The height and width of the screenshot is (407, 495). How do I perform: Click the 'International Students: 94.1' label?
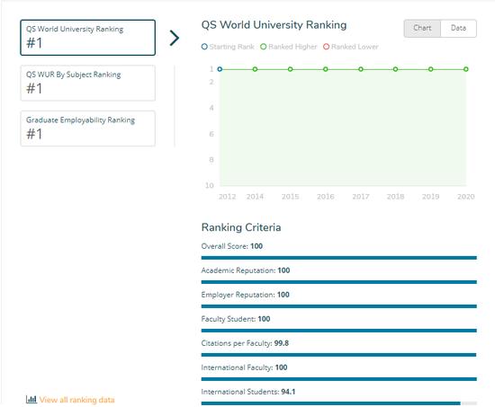pos(248,392)
